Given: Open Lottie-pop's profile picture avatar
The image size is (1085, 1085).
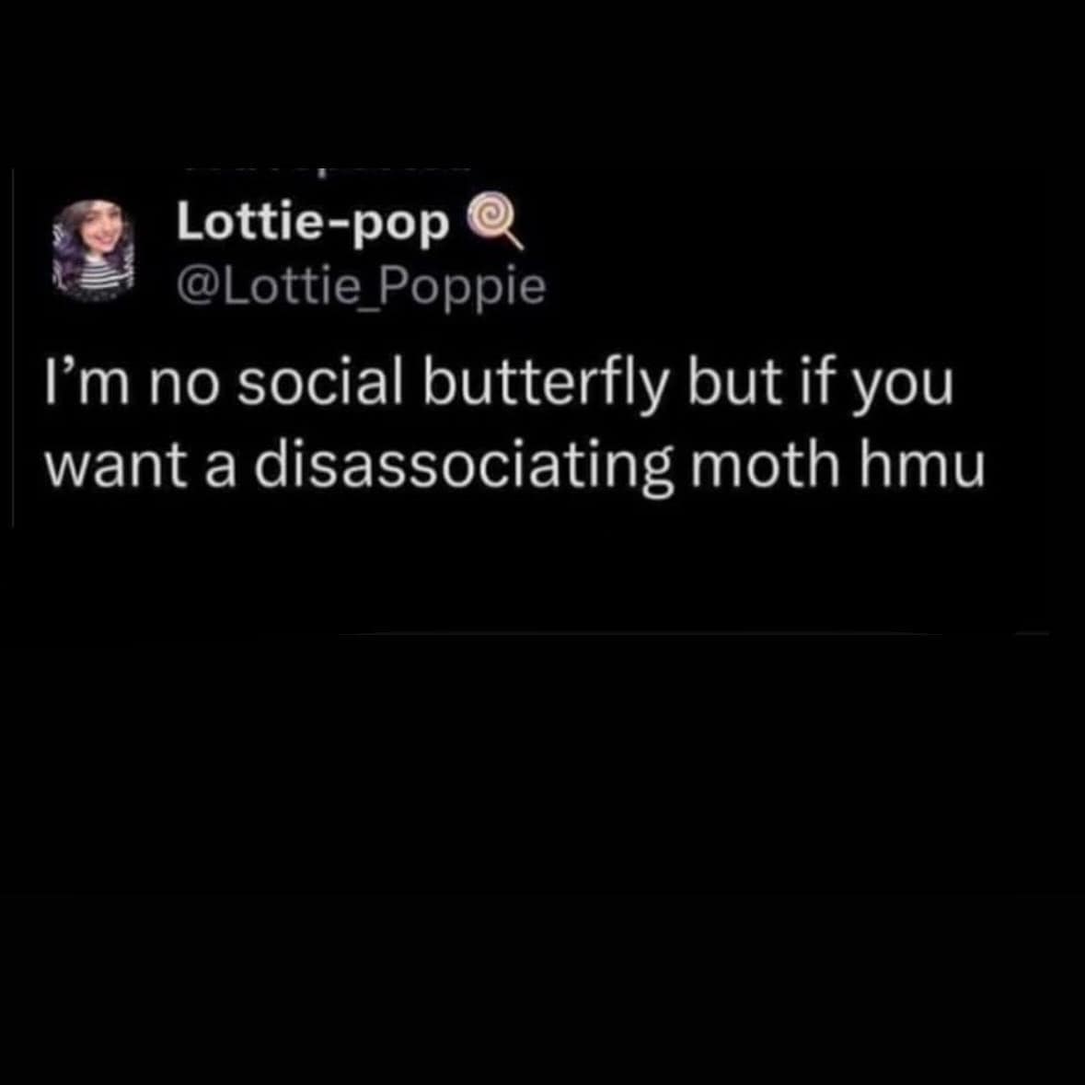Looking at the screenshot, I should point(93,251).
